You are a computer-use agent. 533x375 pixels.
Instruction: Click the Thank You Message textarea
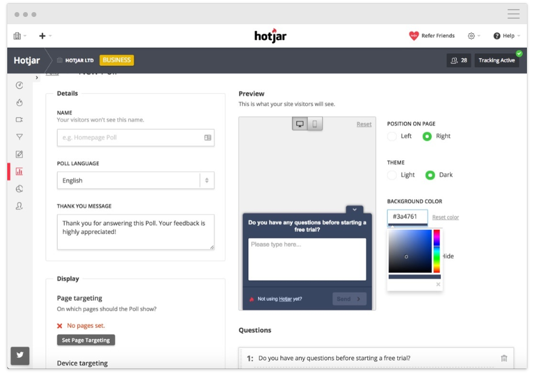[x=136, y=232]
